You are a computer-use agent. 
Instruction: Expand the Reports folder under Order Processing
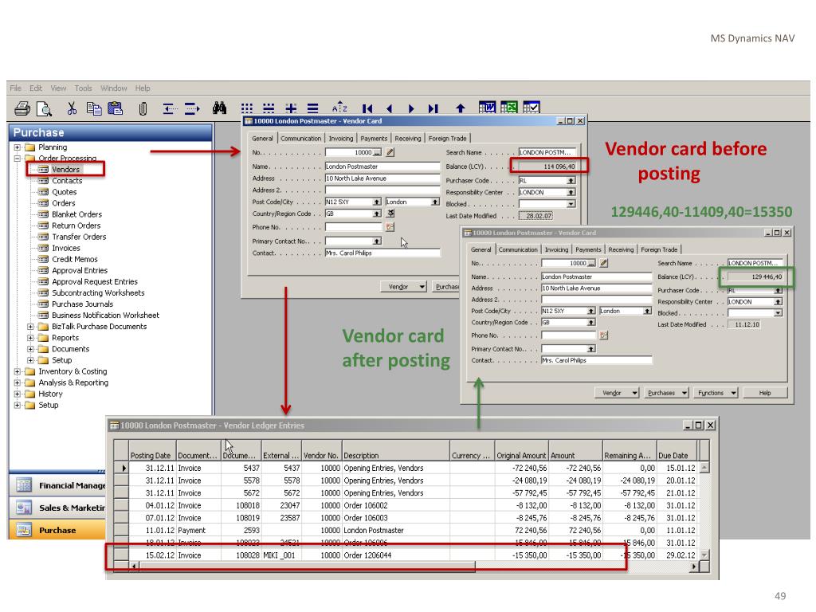coord(31,338)
